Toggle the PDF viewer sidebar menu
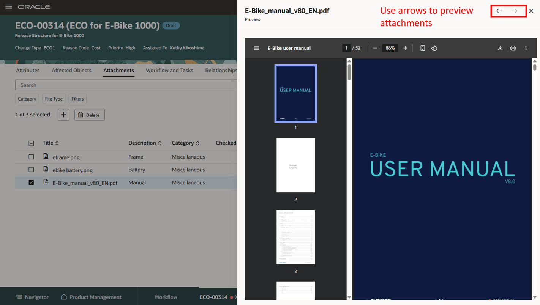Image resolution: width=540 pixels, height=305 pixels. [x=256, y=48]
